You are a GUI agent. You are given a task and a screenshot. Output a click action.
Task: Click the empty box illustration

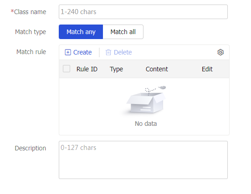[x=146, y=99]
